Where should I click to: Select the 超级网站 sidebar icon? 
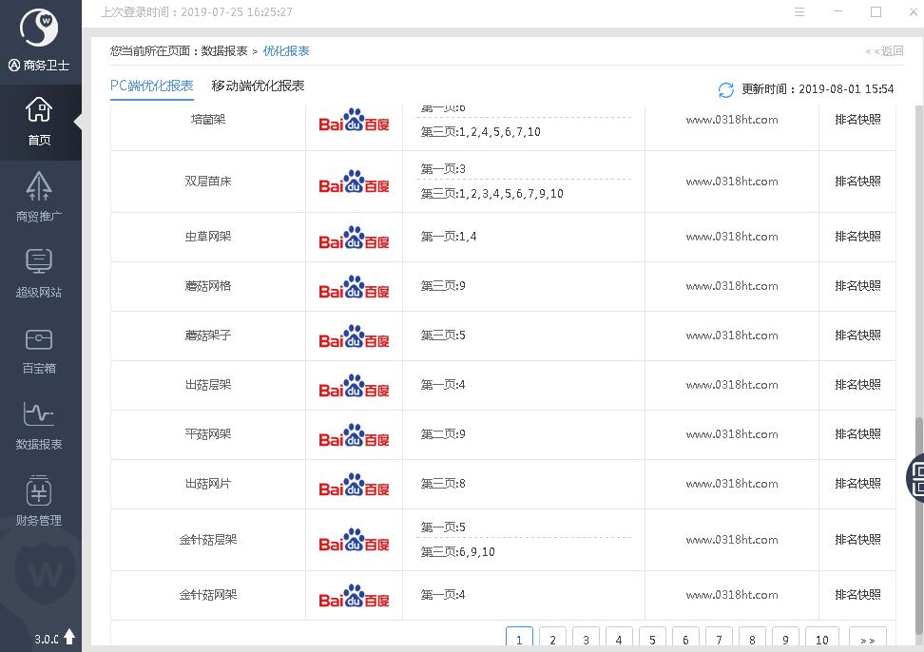coord(39,272)
